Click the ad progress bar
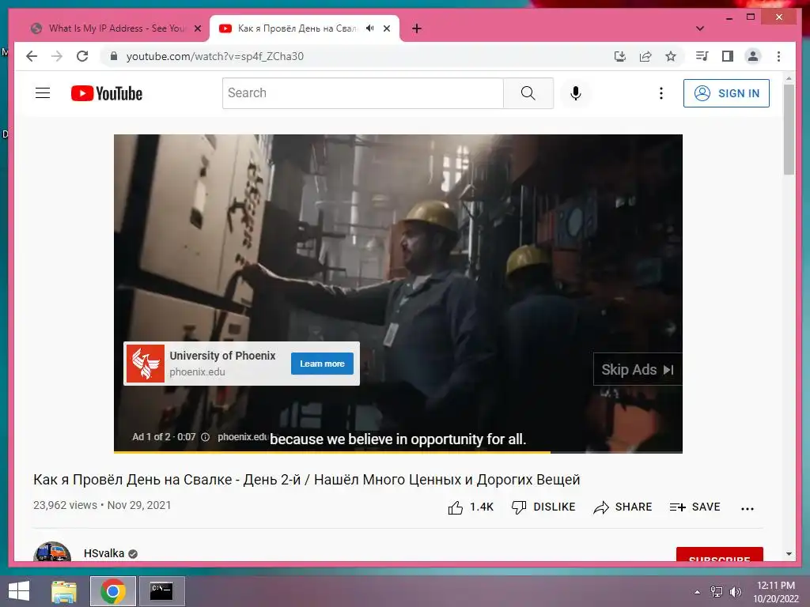The image size is (810, 607). point(398,452)
